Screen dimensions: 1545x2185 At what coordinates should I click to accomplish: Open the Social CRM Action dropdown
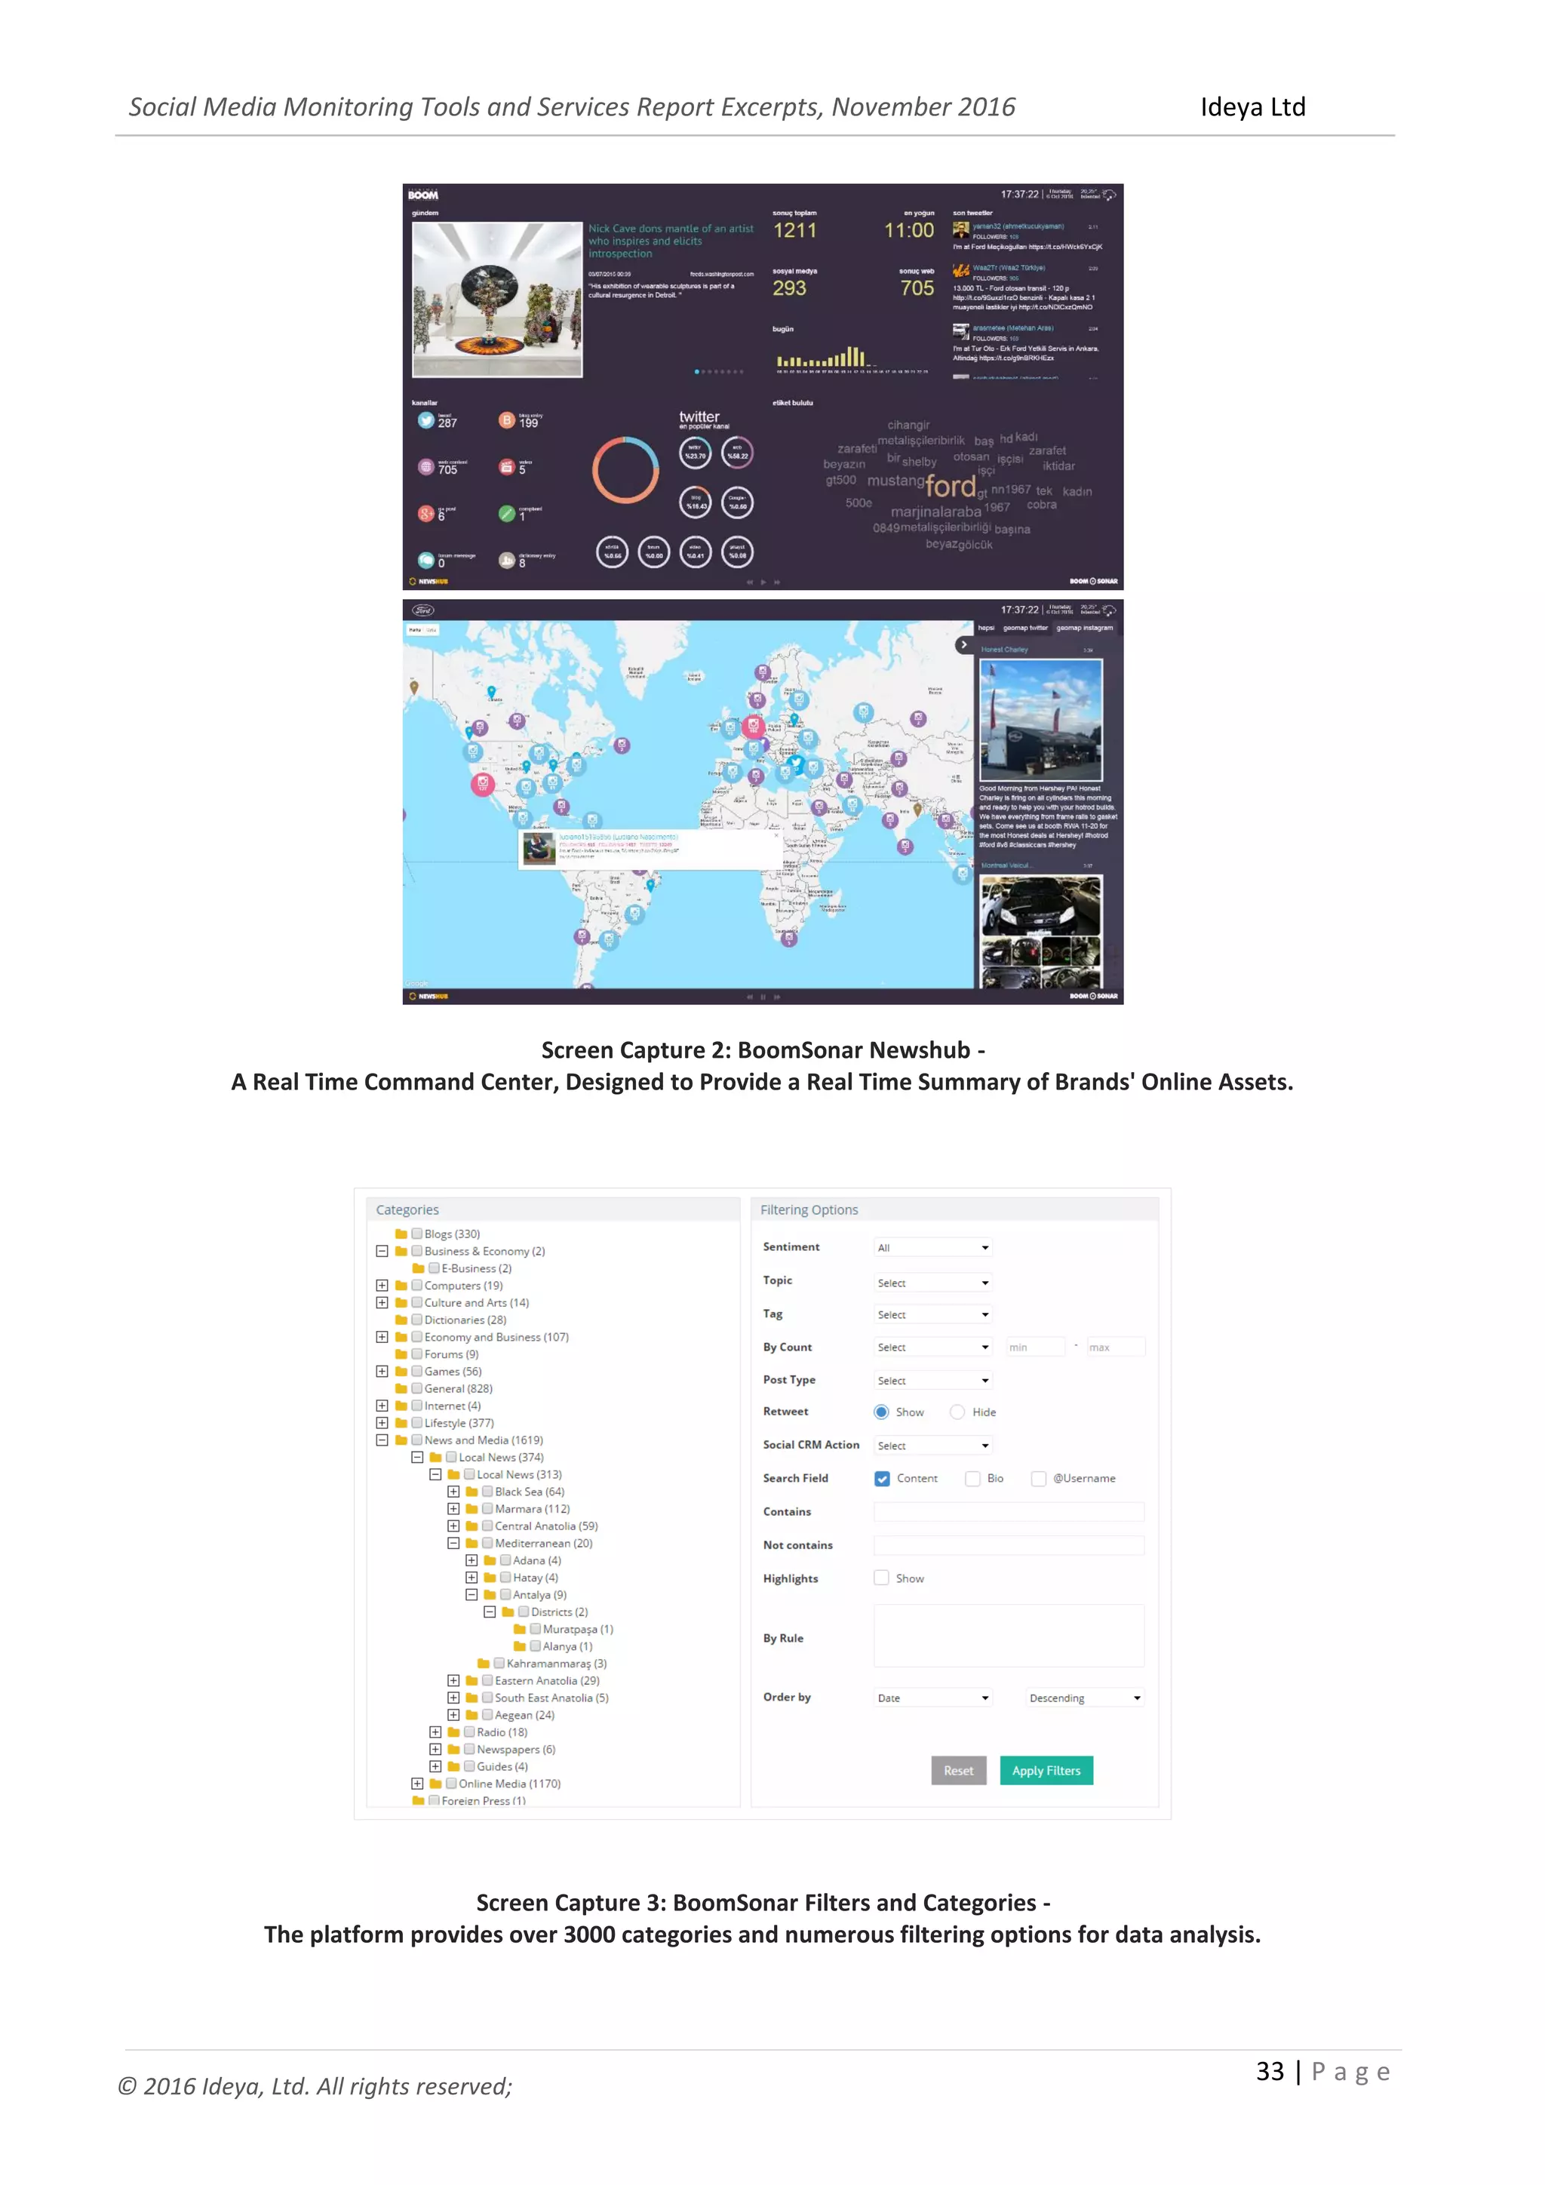click(933, 1446)
